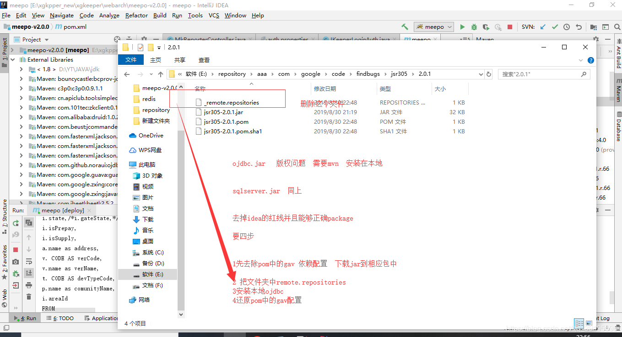Viewport: 622px width, 337px height.
Task: Stop the process via red square in toolbar
Action: tap(510, 27)
